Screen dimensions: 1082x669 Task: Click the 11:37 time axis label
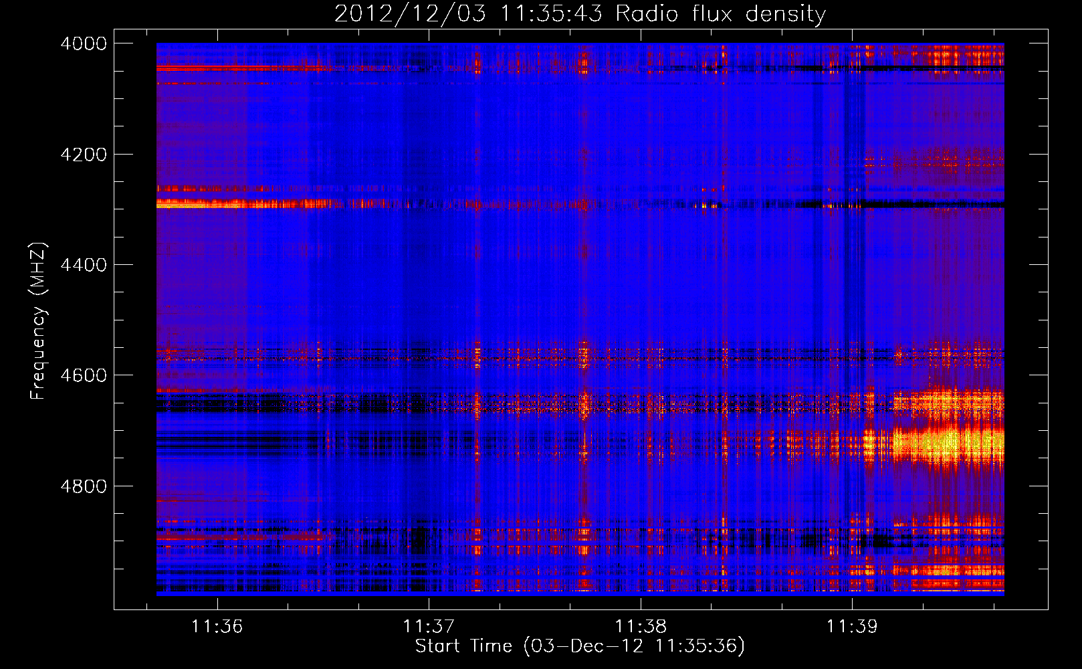(x=429, y=627)
